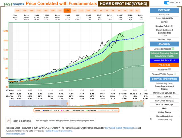Open S&P Global Market Intelligence LLC link
Screen dimensions: 182x138
click(x=121, y=128)
